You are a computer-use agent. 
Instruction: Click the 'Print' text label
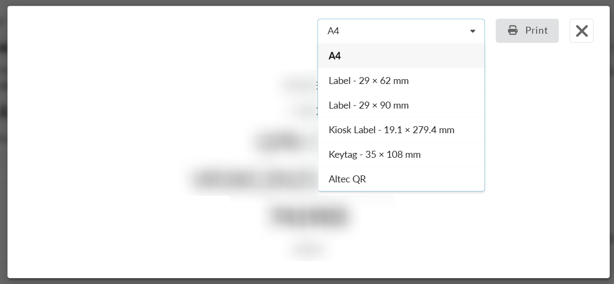[536, 30]
